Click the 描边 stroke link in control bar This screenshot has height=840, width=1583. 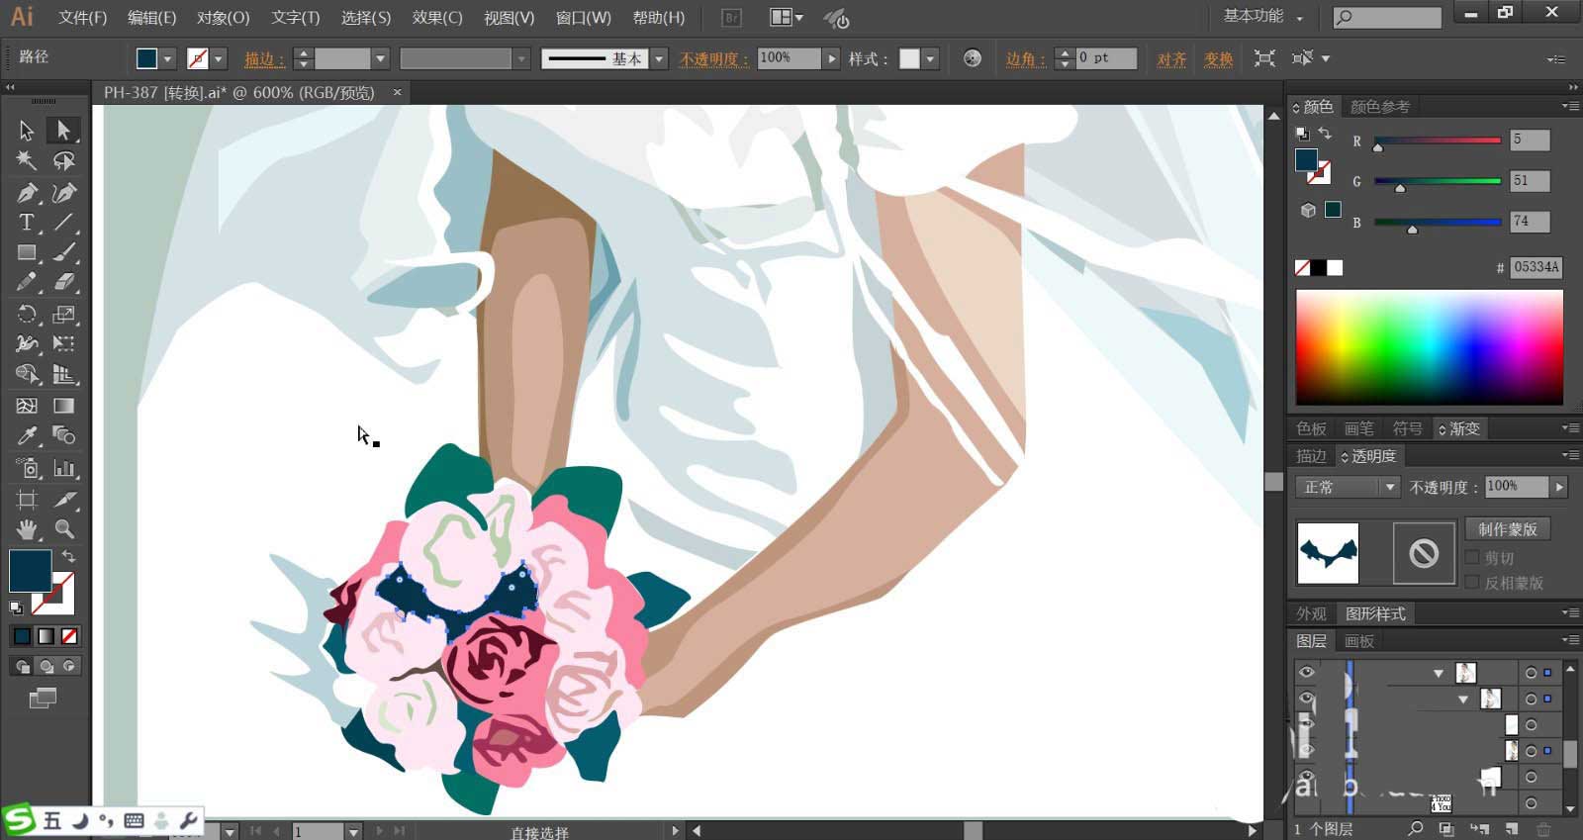tap(264, 59)
